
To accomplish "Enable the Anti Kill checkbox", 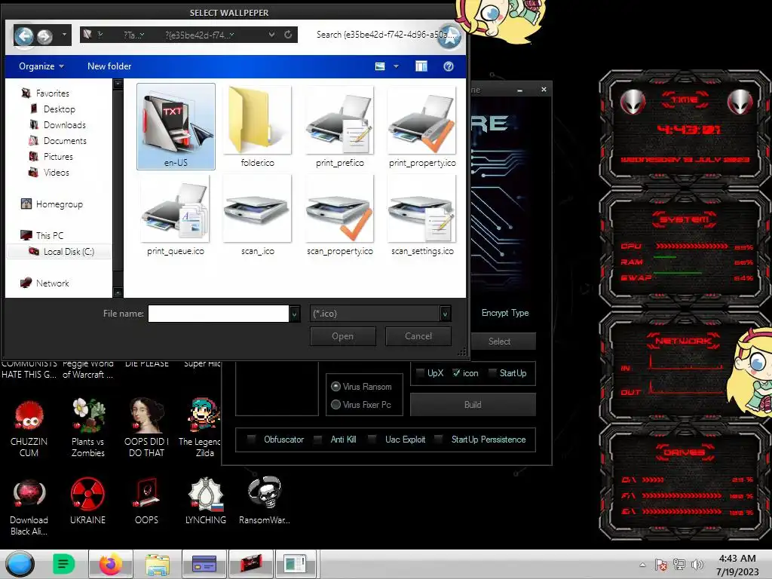I will 318,440.
